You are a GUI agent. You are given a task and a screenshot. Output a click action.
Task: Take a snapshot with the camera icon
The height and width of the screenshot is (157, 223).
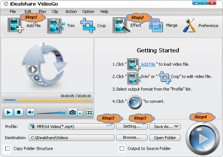(72, 112)
